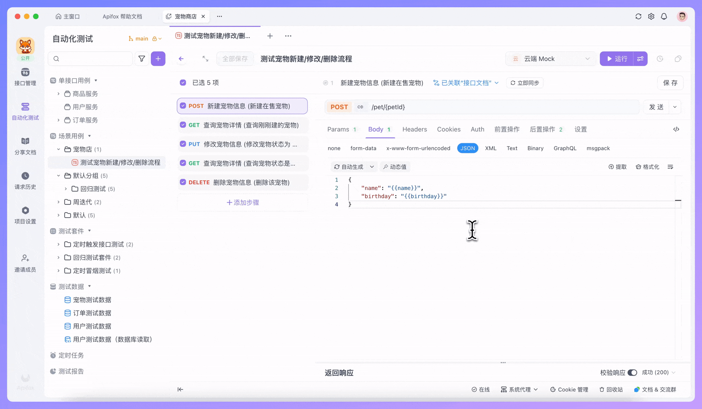Open the notifications bell icon
702x409 pixels.
click(664, 16)
